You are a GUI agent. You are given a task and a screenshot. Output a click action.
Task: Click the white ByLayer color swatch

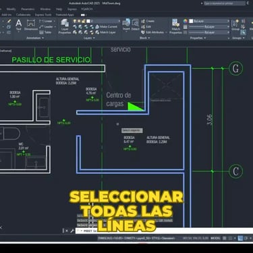tap(191, 21)
